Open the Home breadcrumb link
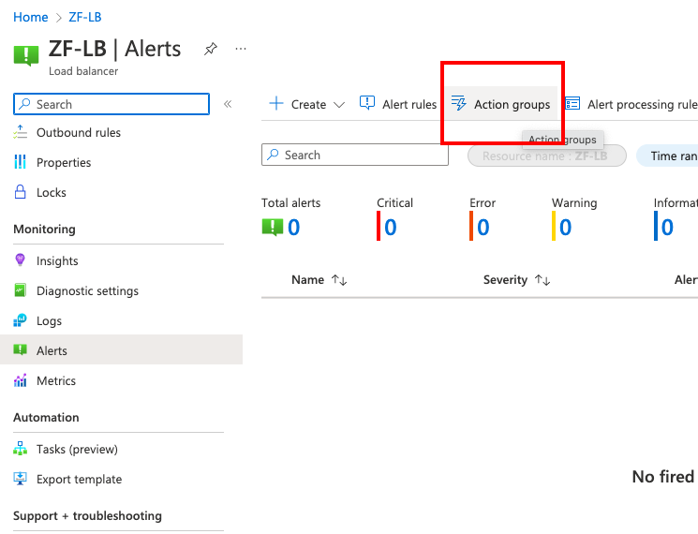The image size is (698, 534). [x=30, y=17]
